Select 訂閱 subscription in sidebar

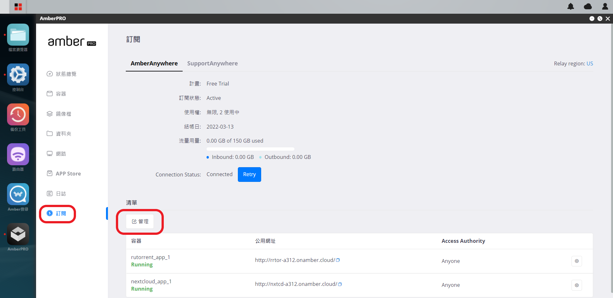tap(56, 213)
